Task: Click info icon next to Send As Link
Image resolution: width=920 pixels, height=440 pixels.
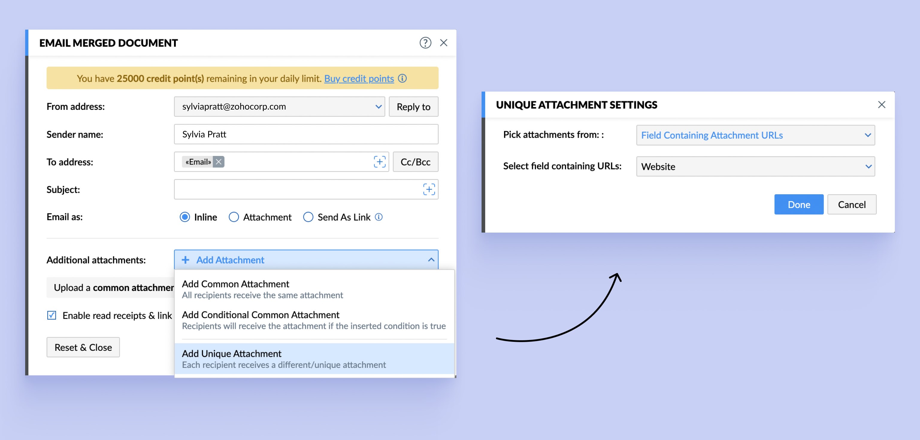Action: point(379,217)
